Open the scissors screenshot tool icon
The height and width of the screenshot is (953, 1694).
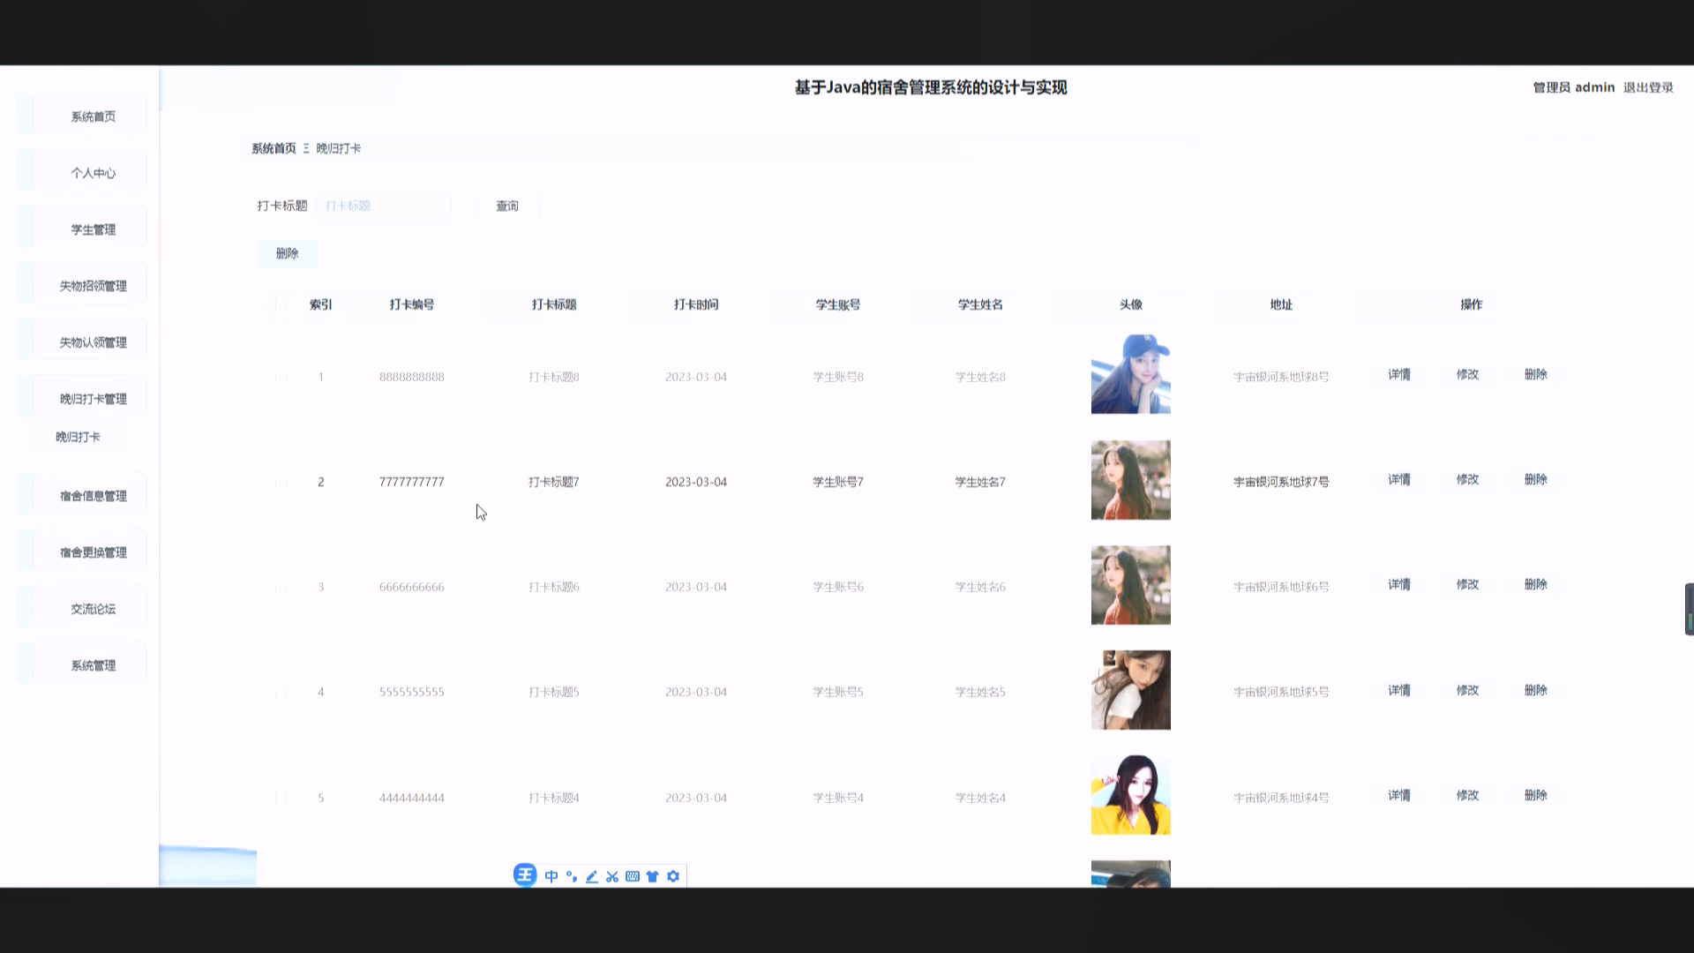tap(611, 876)
